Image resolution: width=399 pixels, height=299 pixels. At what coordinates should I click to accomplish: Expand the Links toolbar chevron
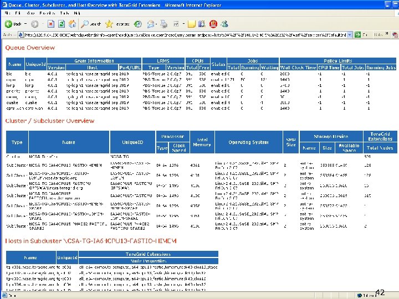[x=387, y=34]
